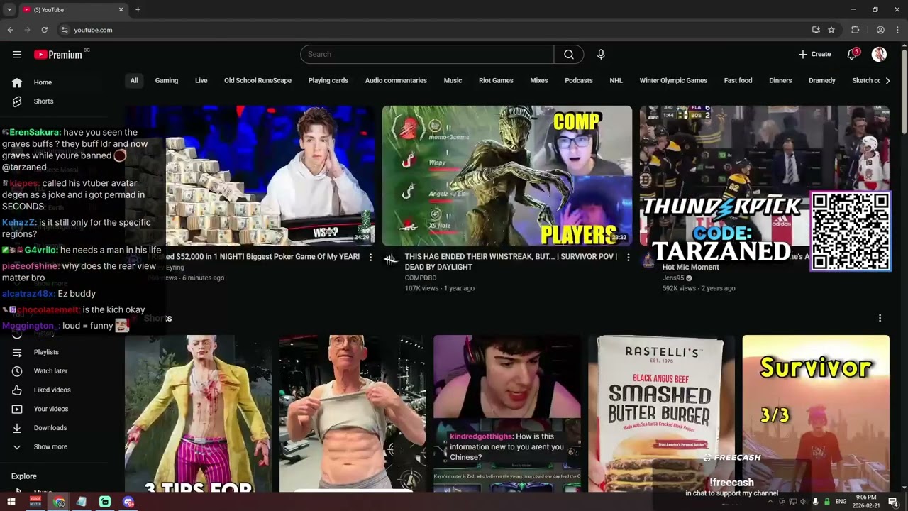Select the Podcasts filter chip

point(579,81)
